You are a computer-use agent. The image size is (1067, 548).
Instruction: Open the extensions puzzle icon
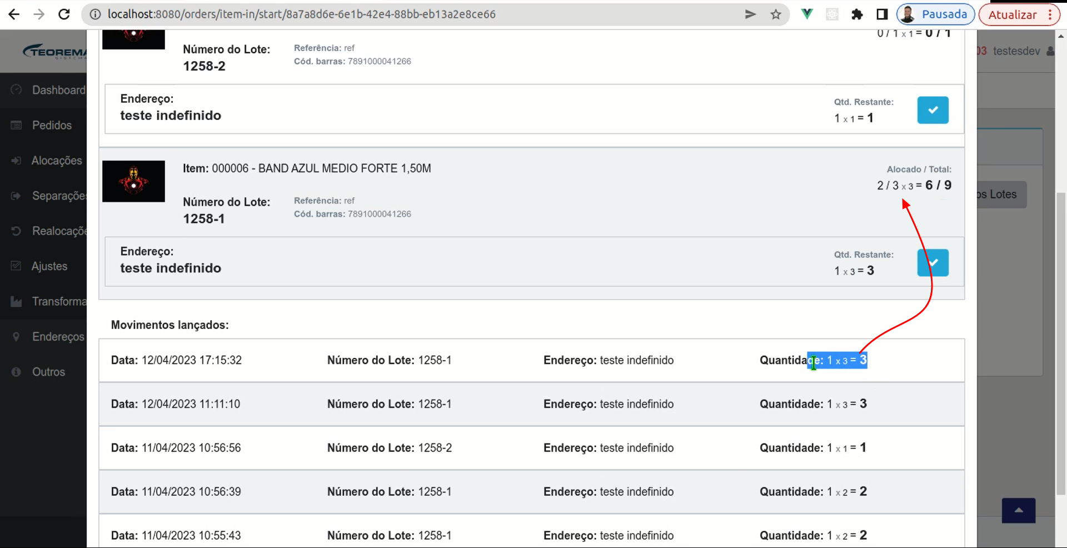pos(857,14)
